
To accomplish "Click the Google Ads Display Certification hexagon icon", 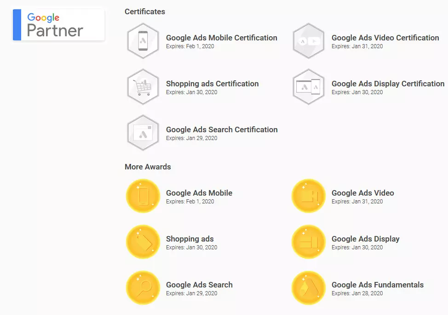I will pos(309,87).
